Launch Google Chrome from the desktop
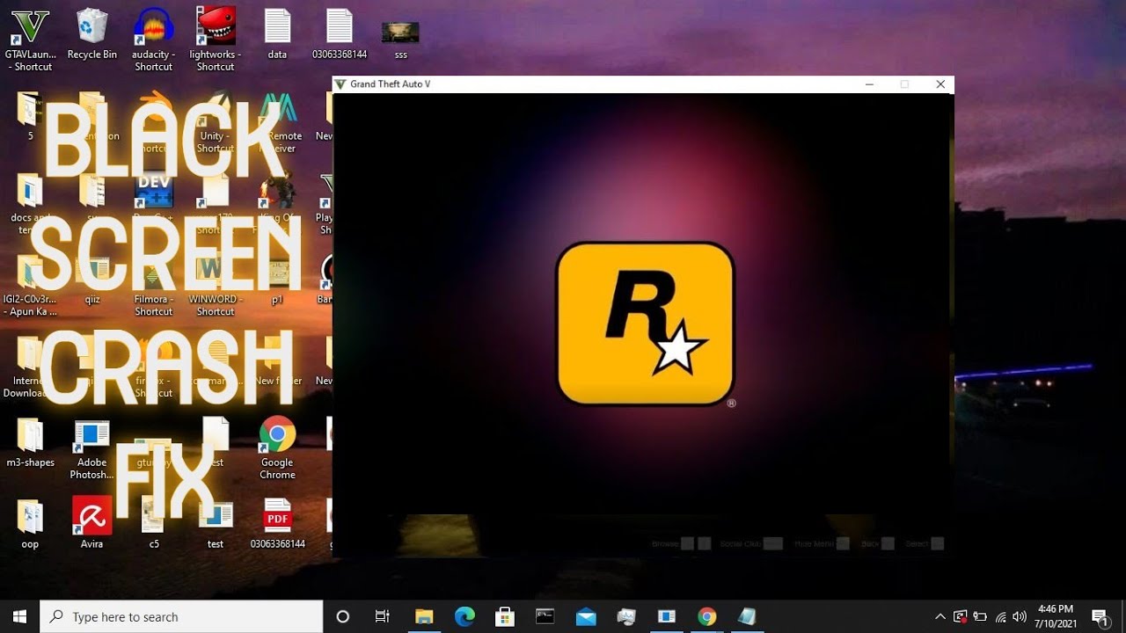The height and width of the screenshot is (633, 1126). pos(277,448)
